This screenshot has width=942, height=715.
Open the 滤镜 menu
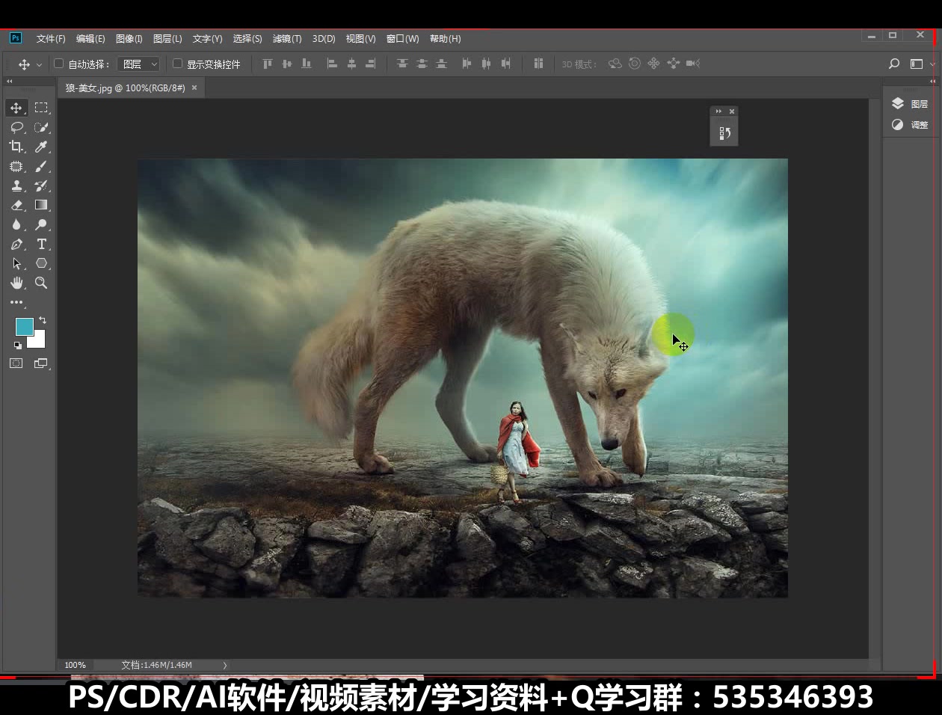[286, 38]
